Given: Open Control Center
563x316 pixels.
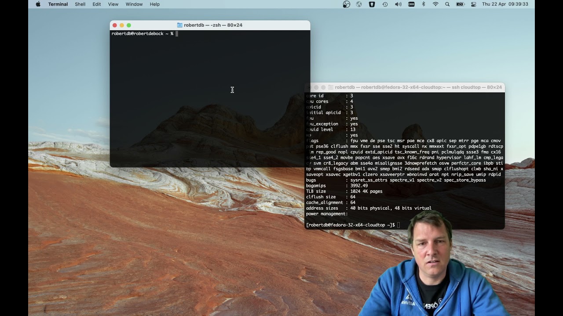Looking at the screenshot, I should tap(474, 4).
